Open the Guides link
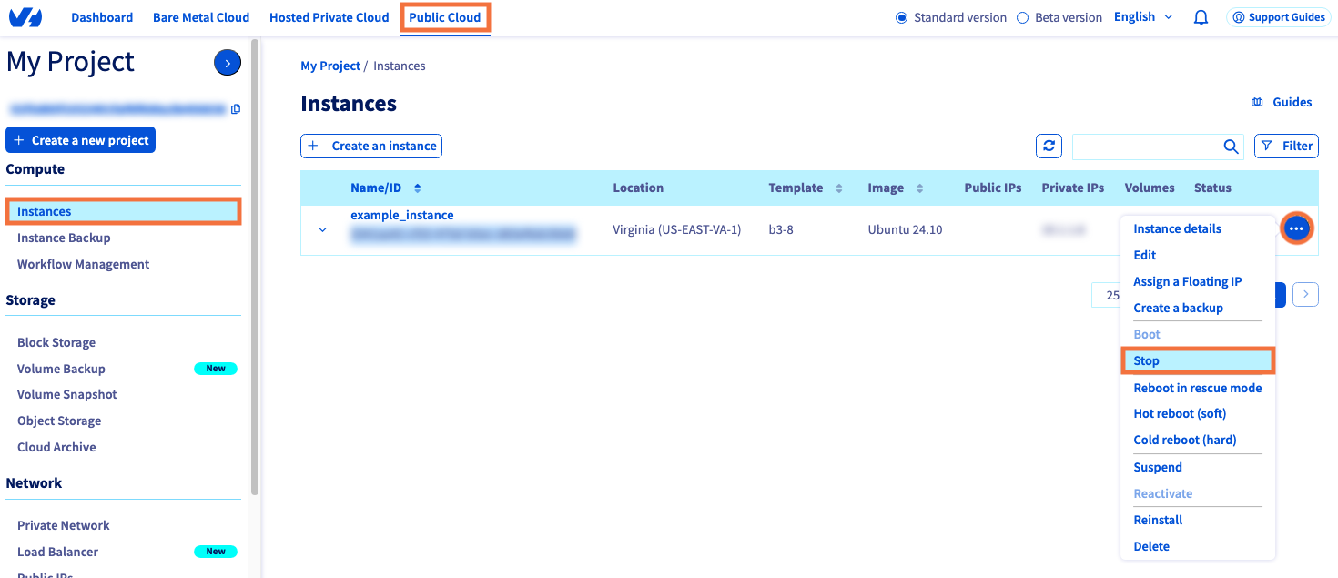This screenshot has height=578, width=1338. (x=1282, y=102)
